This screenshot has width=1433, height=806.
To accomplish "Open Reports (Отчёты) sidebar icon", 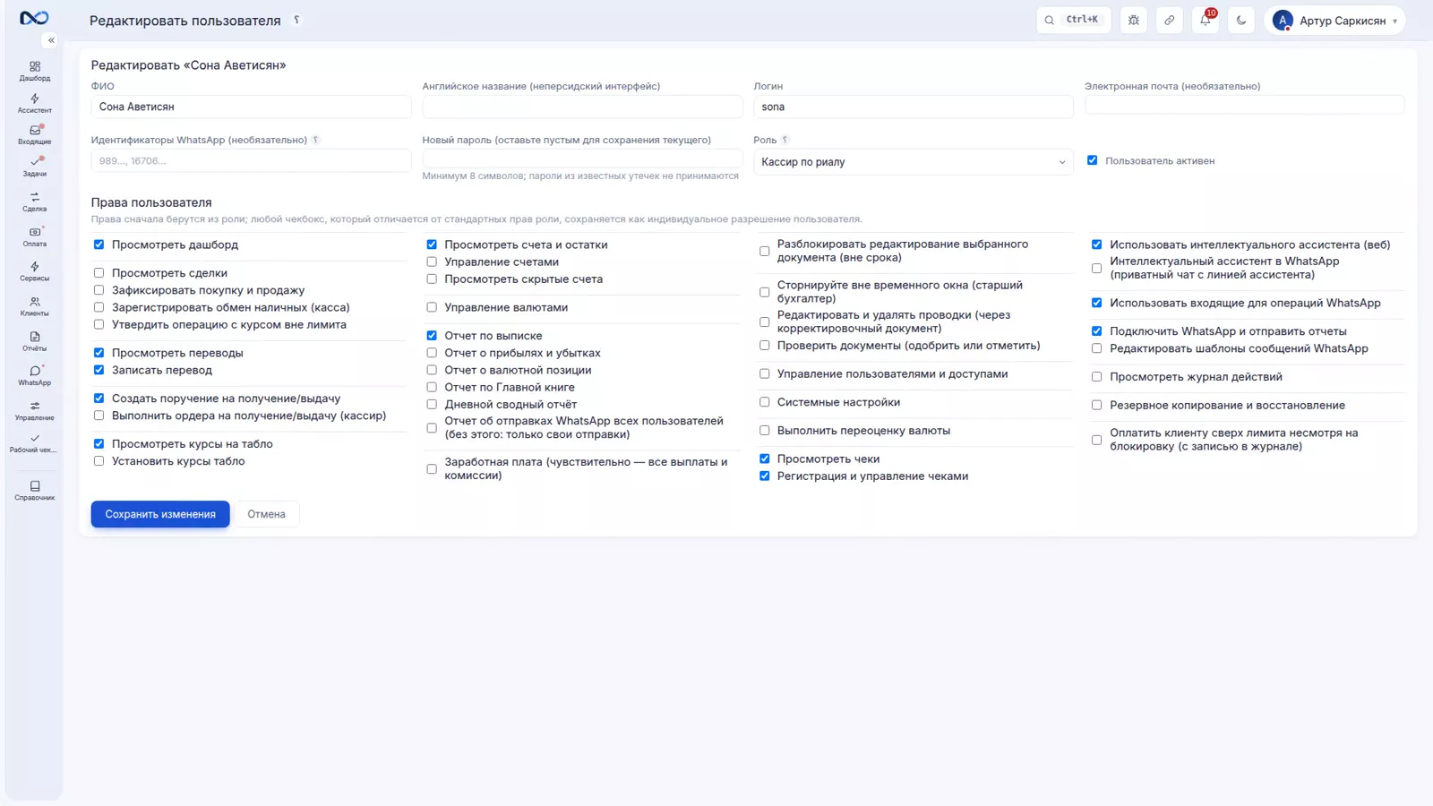I will (34, 341).
